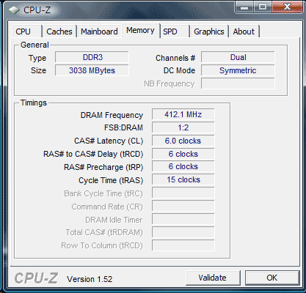Switch to the SPD tab
The height and width of the screenshot is (293, 306).
[x=175, y=31]
